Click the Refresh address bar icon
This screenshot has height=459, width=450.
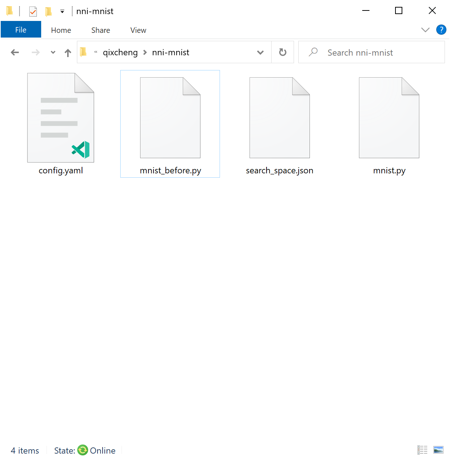point(282,52)
